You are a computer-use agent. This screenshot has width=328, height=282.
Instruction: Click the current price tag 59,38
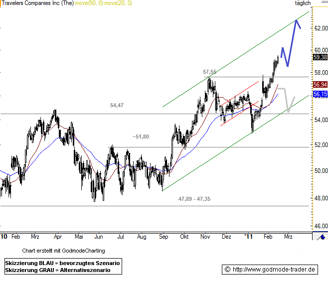(320, 57)
